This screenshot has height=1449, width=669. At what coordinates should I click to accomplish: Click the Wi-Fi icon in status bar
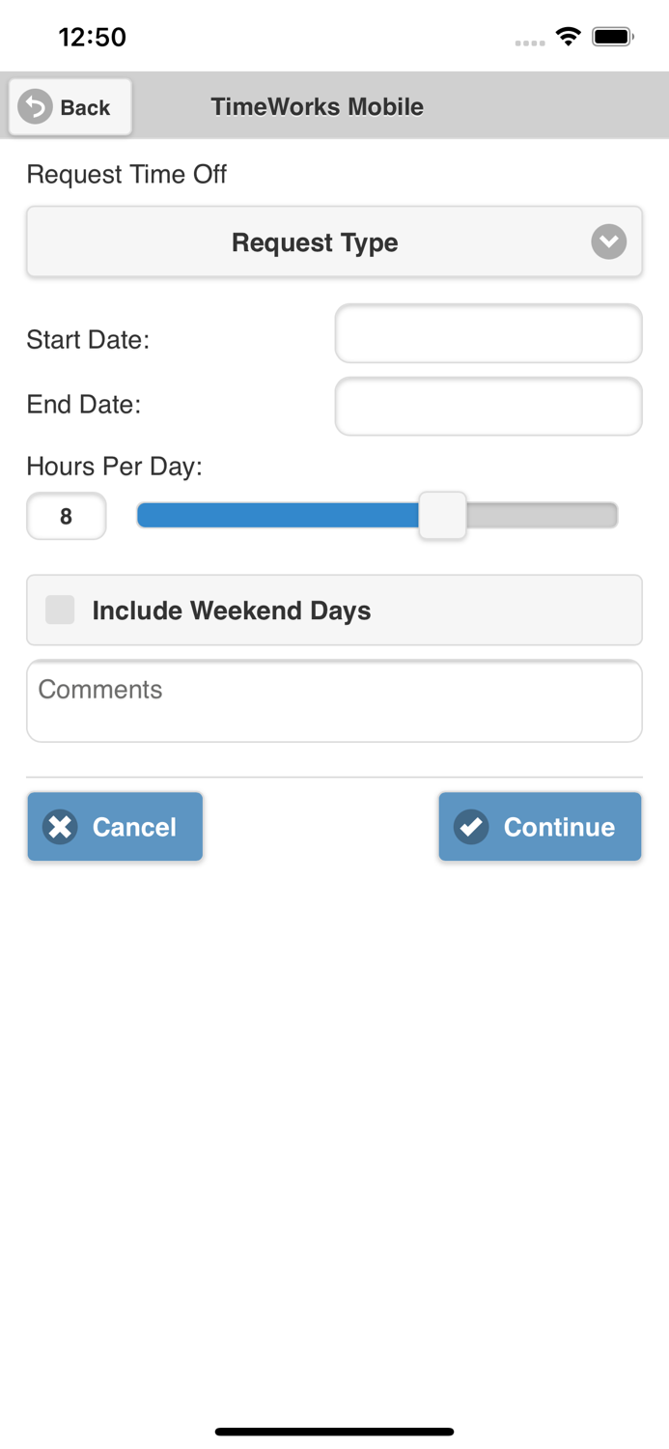click(568, 36)
